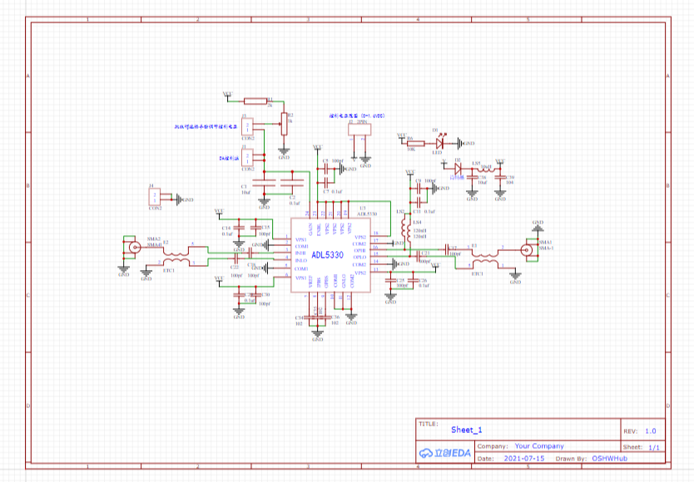Screen dimensions: 694x482
Task: Click the blue ADL5330 chip label
Action: 328,255
